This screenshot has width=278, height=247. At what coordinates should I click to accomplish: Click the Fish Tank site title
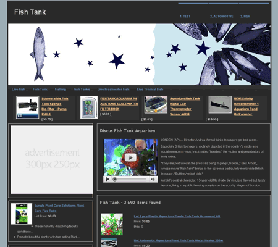tap(30, 12)
